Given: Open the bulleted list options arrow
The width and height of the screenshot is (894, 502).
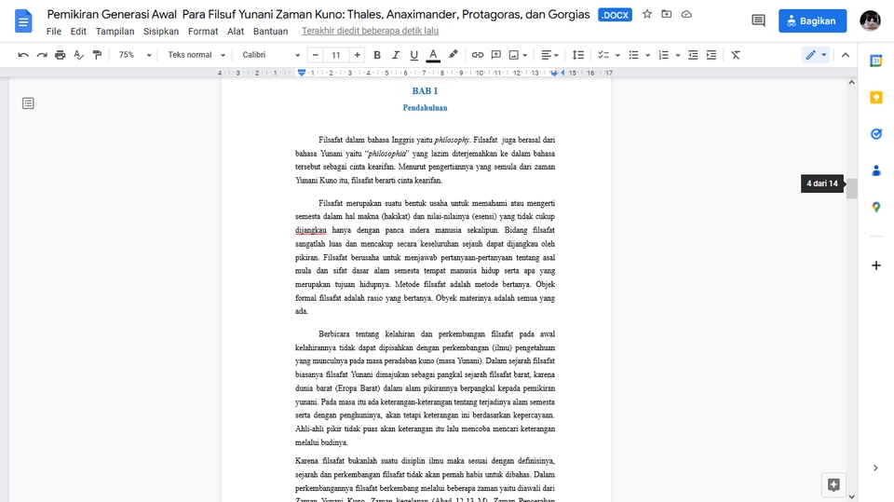Looking at the screenshot, I should pos(648,55).
